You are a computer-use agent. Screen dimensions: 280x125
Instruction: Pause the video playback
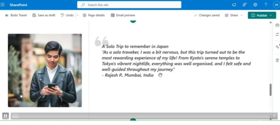[5, 116]
